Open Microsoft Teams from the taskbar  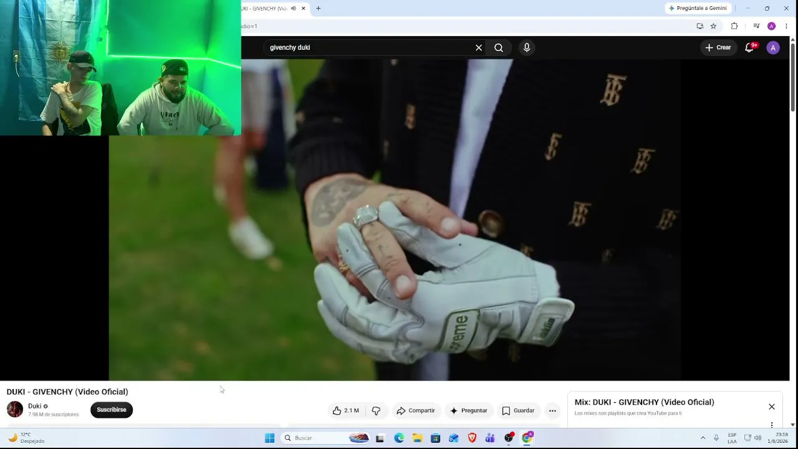[x=490, y=438]
